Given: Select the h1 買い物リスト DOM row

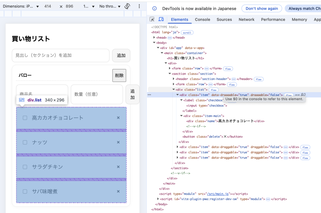Looking at the screenshot, I should click(186, 58).
